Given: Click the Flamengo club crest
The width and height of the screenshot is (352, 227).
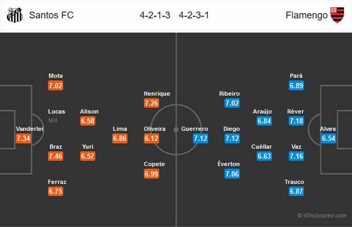Looking at the screenshot, I should (337, 15).
